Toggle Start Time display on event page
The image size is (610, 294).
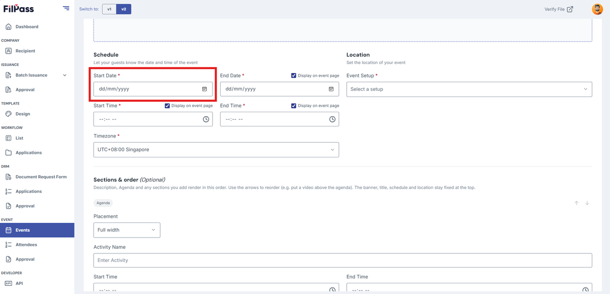click(167, 106)
